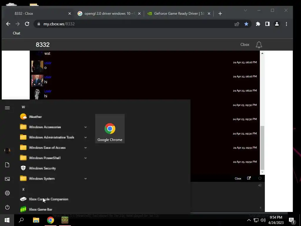Open the suited man avatar
Viewport: 301px width, 226px height.
[x=37, y=81]
